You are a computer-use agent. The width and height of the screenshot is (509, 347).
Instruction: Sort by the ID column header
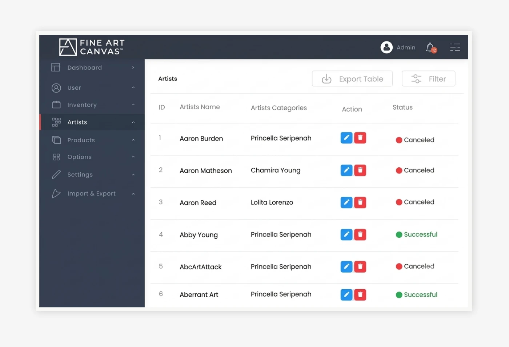pos(162,107)
